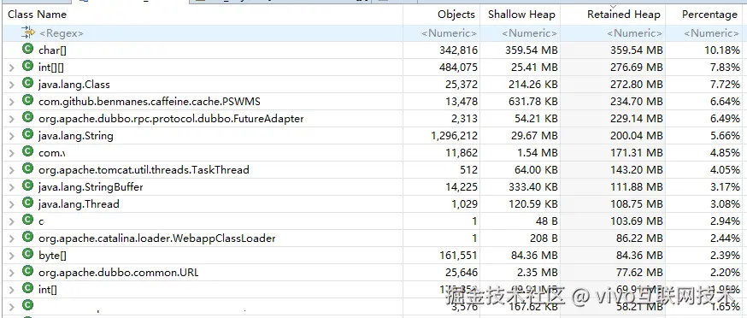Select the int[][] class name
The height and width of the screenshot is (318, 747).
pos(51,68)
